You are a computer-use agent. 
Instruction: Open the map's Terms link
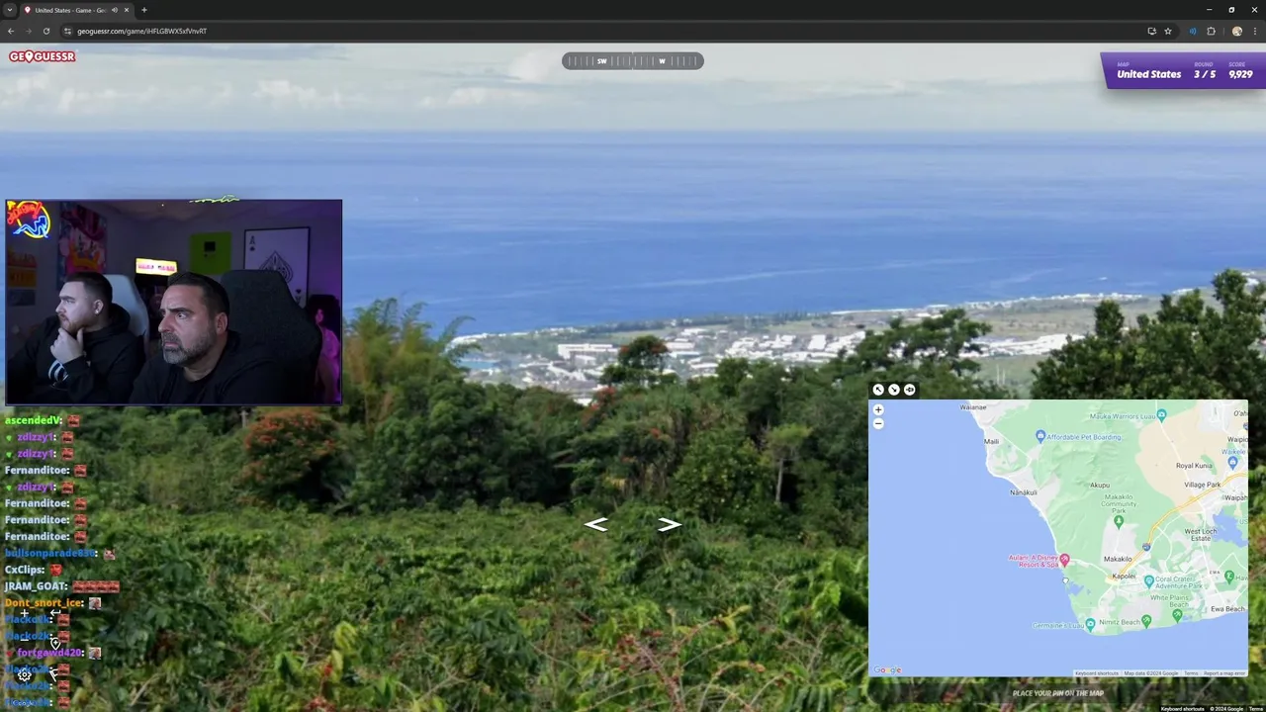coord(1191,673)
